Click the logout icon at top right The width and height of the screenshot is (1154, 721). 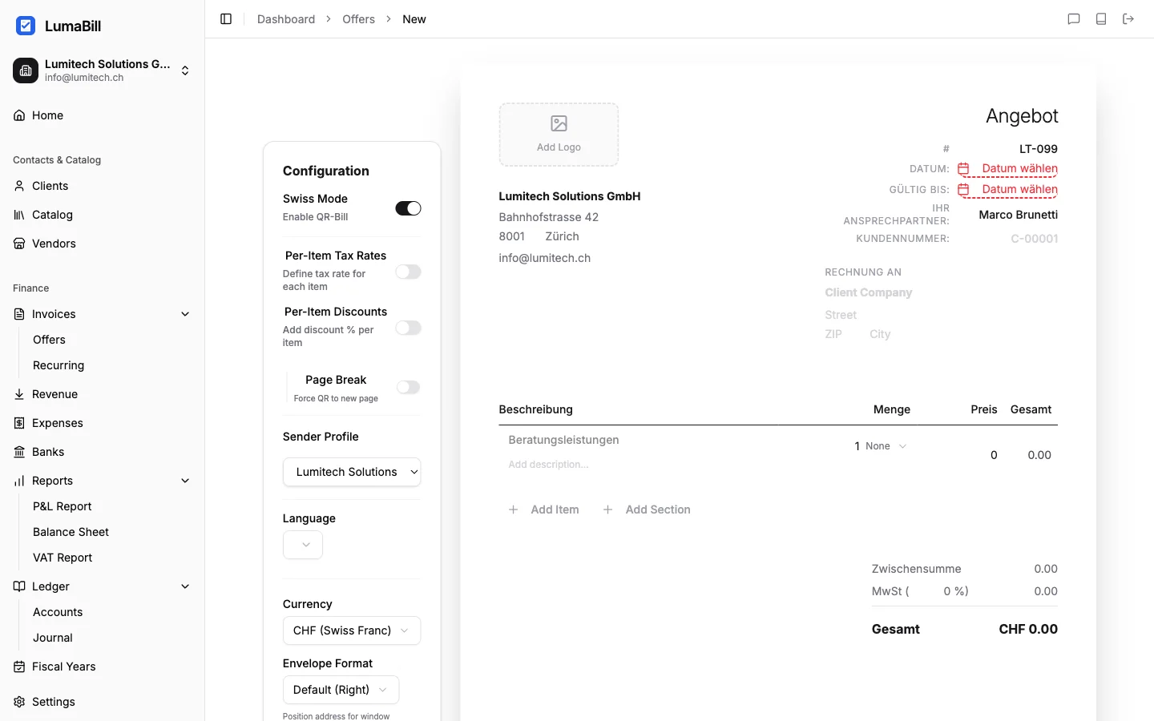tap(1128, 19)
